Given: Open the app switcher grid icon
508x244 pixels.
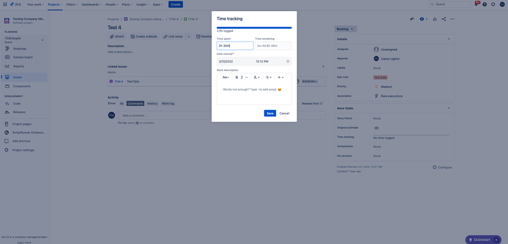Looking at the screenshot, I should click(5, 5).
